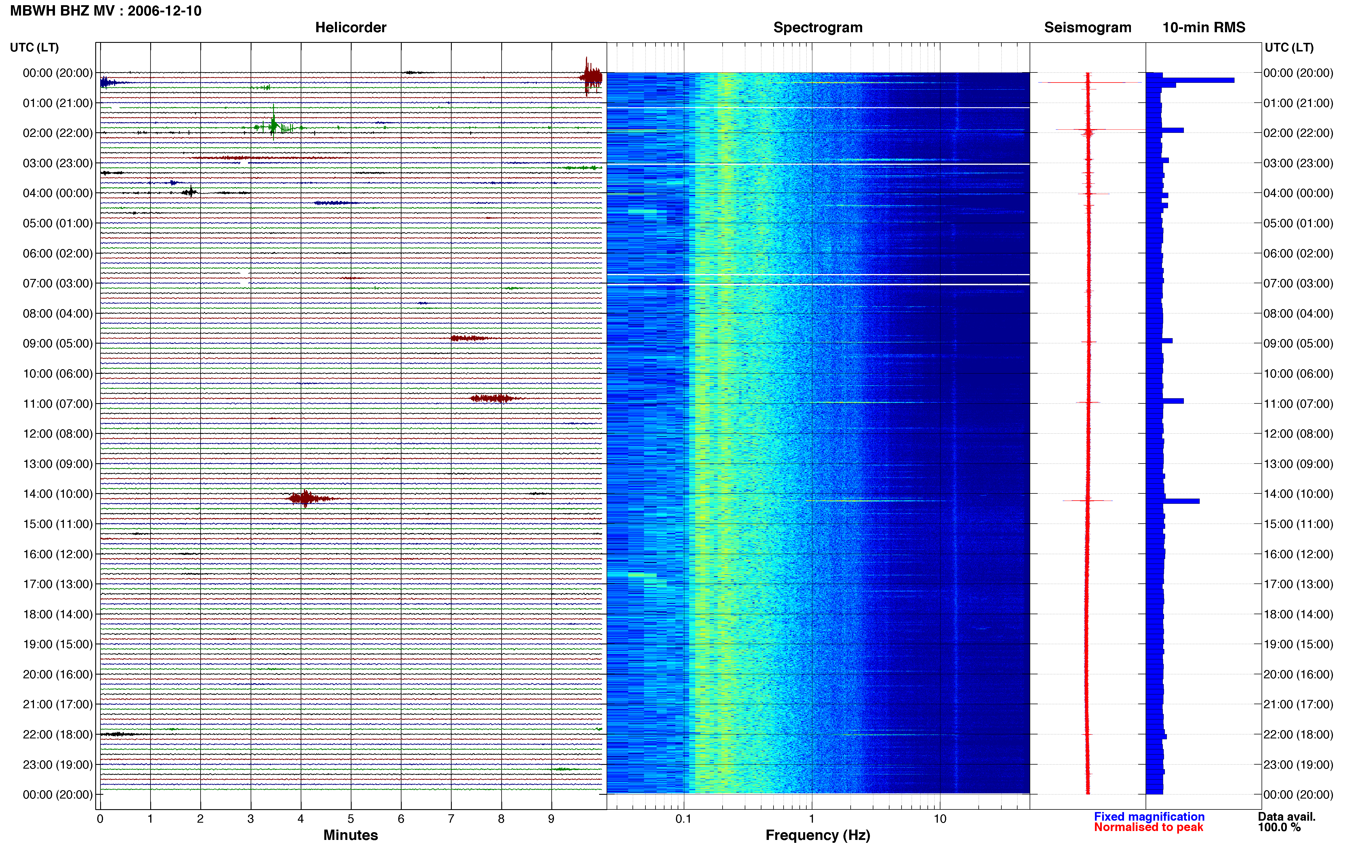Click left time label 02:00 (22:00)
Screen dimensions: 1364x852
[58, 133]
